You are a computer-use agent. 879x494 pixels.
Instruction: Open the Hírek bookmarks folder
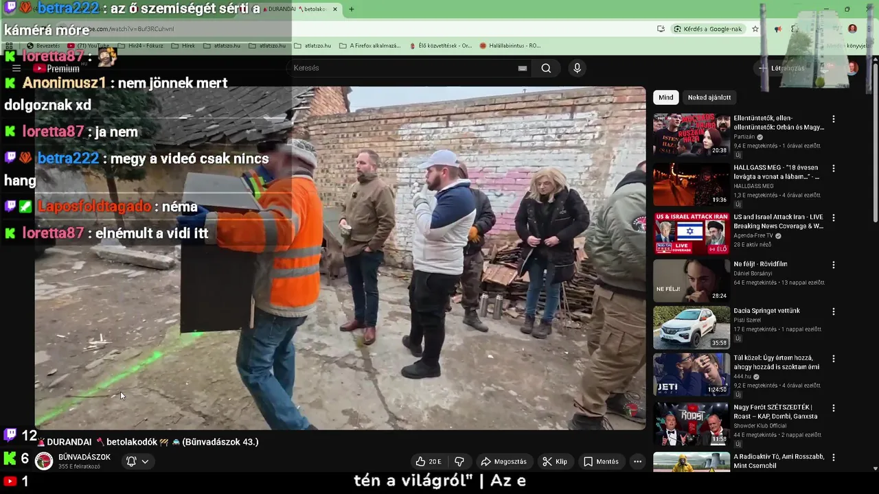(x=183, y=46)
